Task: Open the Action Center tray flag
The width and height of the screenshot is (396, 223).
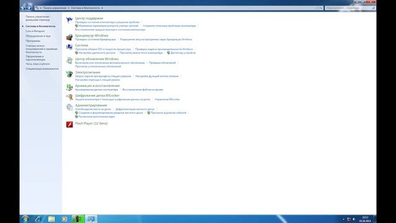Action: tap(349, 219)
